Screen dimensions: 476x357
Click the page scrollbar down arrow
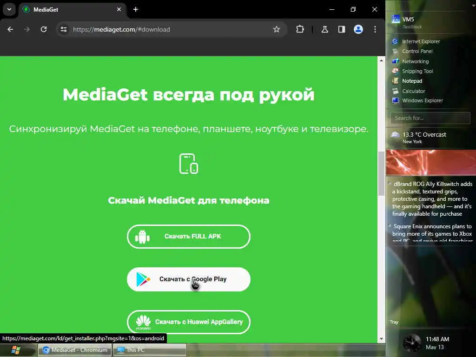coord(381,339)
